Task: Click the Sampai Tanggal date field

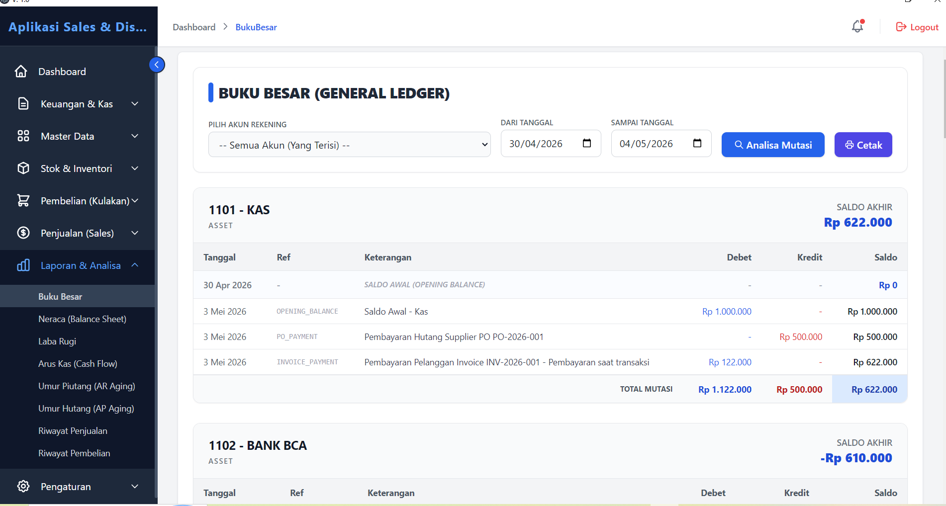Action: pos(661,143)
